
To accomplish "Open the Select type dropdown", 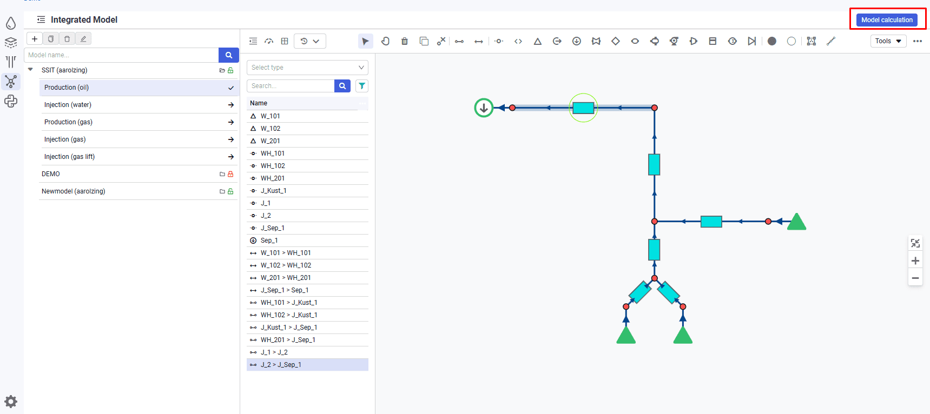I will tap(307, 68).
